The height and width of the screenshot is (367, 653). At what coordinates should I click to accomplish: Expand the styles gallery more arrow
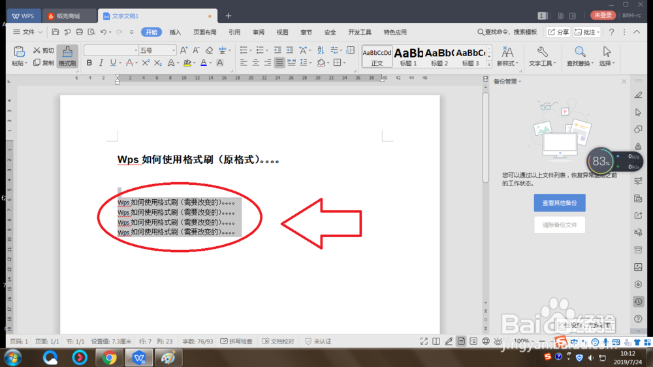tap(489, 64)
